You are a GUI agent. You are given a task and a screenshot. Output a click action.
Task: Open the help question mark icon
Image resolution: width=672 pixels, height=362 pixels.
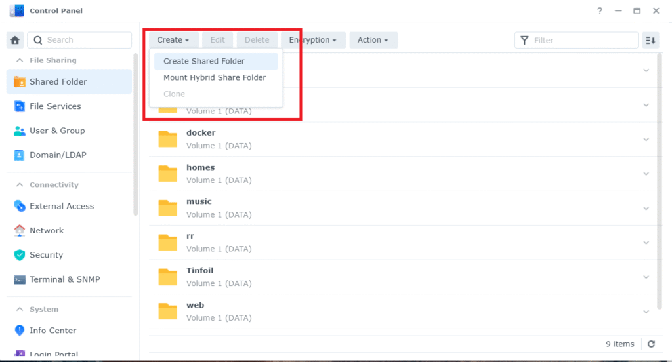[600, 11]
